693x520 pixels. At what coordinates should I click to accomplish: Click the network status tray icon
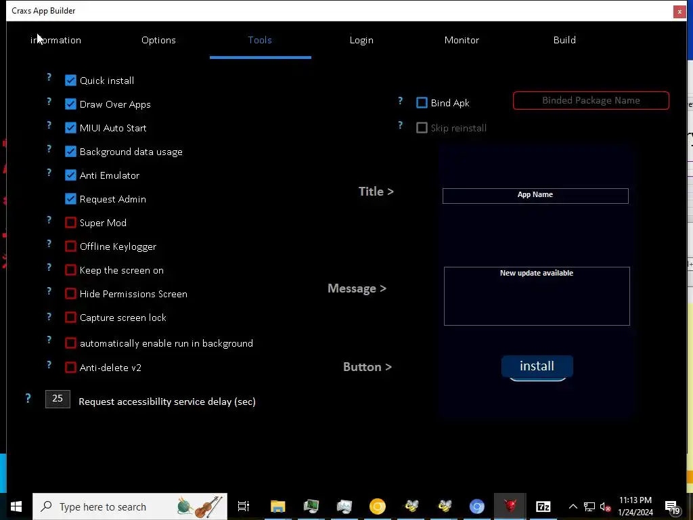(589, 506)
